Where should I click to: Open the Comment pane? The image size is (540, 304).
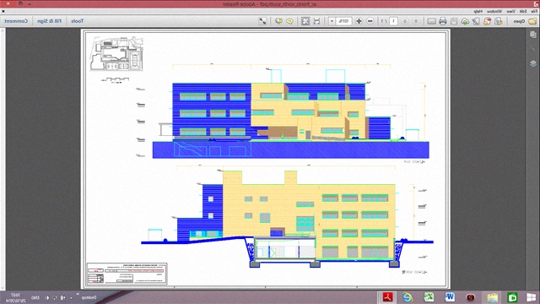[x=16, y=21]
